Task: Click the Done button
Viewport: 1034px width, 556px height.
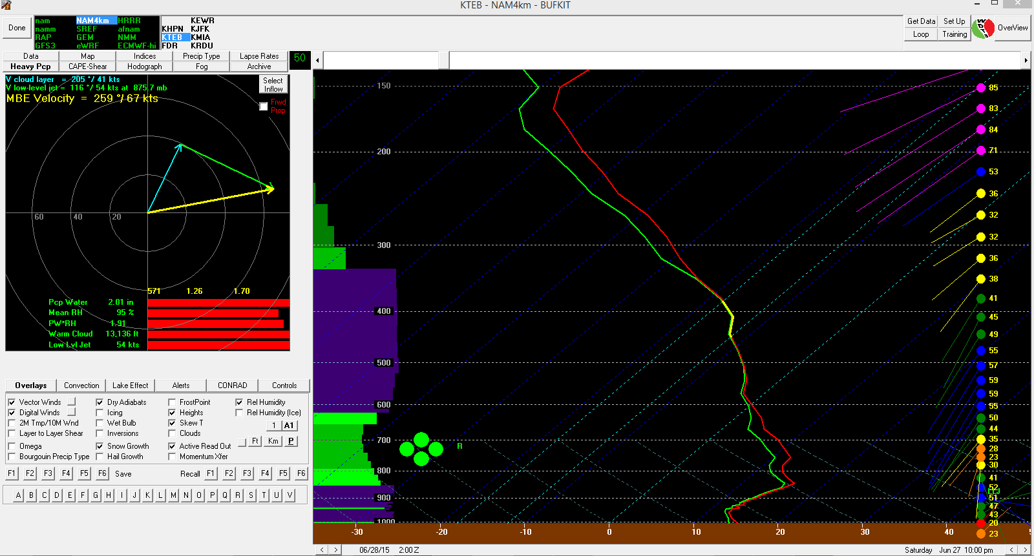Action: tap(17, 28)
